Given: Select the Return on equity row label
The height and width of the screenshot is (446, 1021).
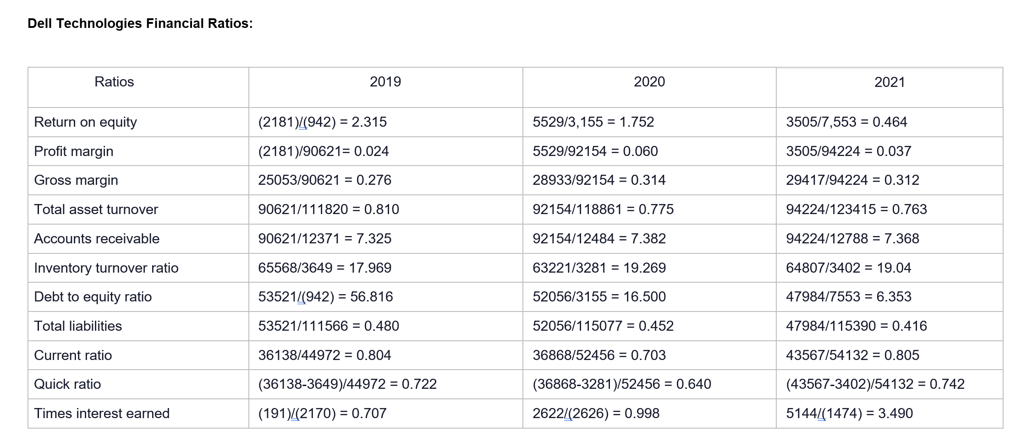Looking at the screenshot, I should [x=86, y=122].
